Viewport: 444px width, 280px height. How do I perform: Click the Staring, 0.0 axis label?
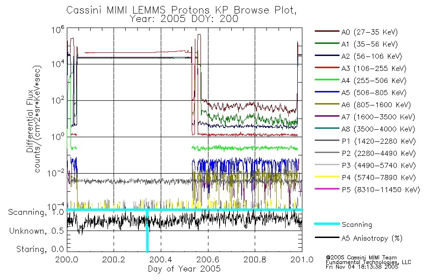(40, 250)
